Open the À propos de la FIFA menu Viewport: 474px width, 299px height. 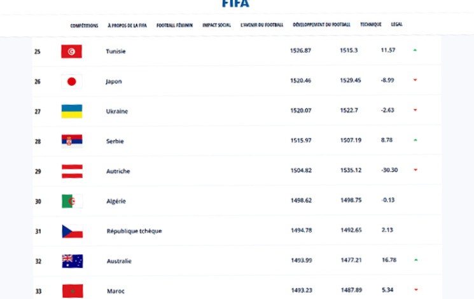pos(127,25)
